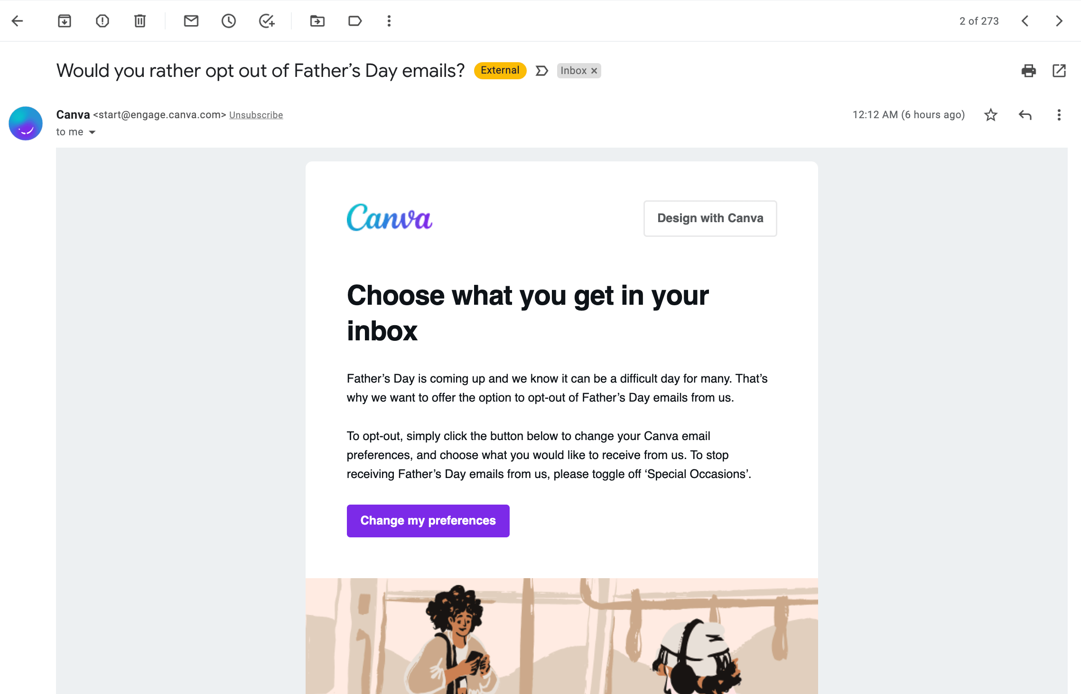Open email in new window

pyautogui.click(x=1059, y=70)
